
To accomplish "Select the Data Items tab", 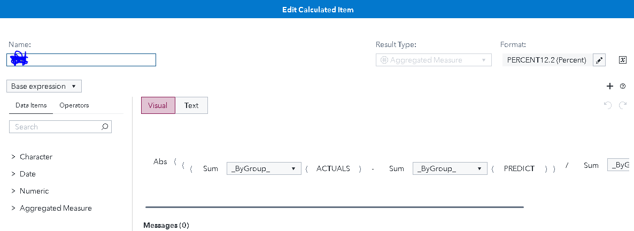I will pos(31,105).
